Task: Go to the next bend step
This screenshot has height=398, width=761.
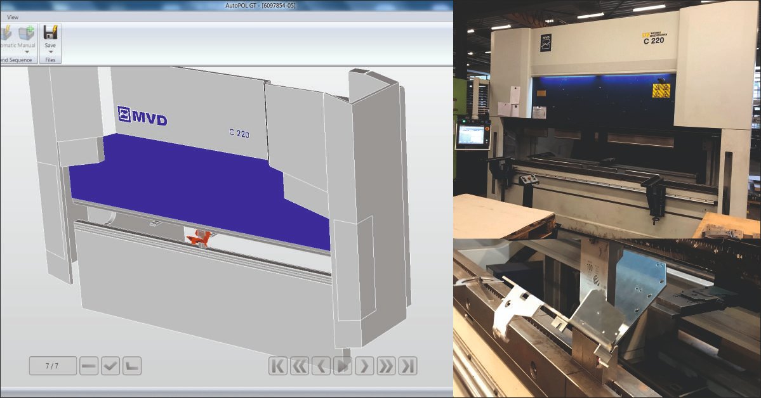Action: pyautogui.click(x=364, y=366)
